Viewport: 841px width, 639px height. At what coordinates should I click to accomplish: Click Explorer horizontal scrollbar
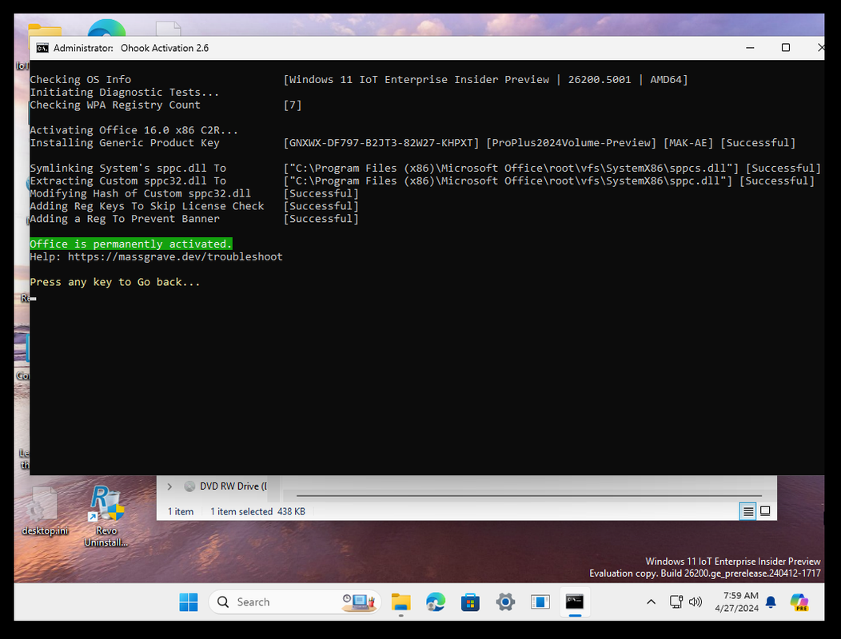coord(529,496)
